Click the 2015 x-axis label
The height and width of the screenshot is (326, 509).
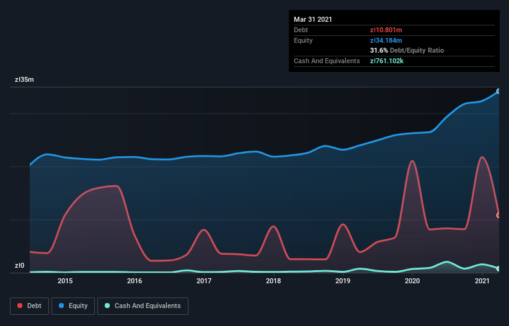pyautogui.click(x=65, y=281)
